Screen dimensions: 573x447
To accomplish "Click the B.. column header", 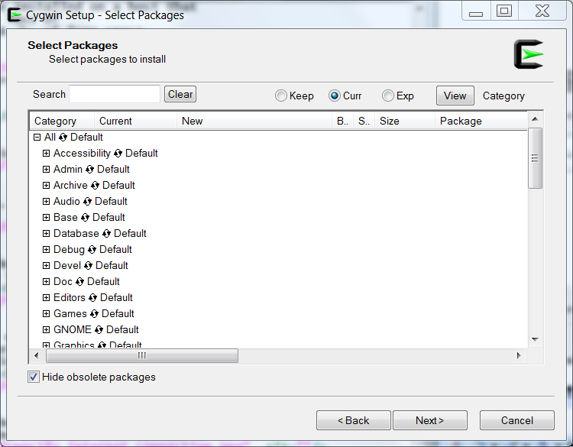I will (x=342, y=121).
